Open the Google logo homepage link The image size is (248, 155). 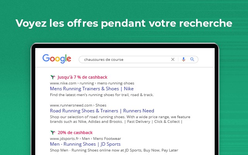(57, 59)
